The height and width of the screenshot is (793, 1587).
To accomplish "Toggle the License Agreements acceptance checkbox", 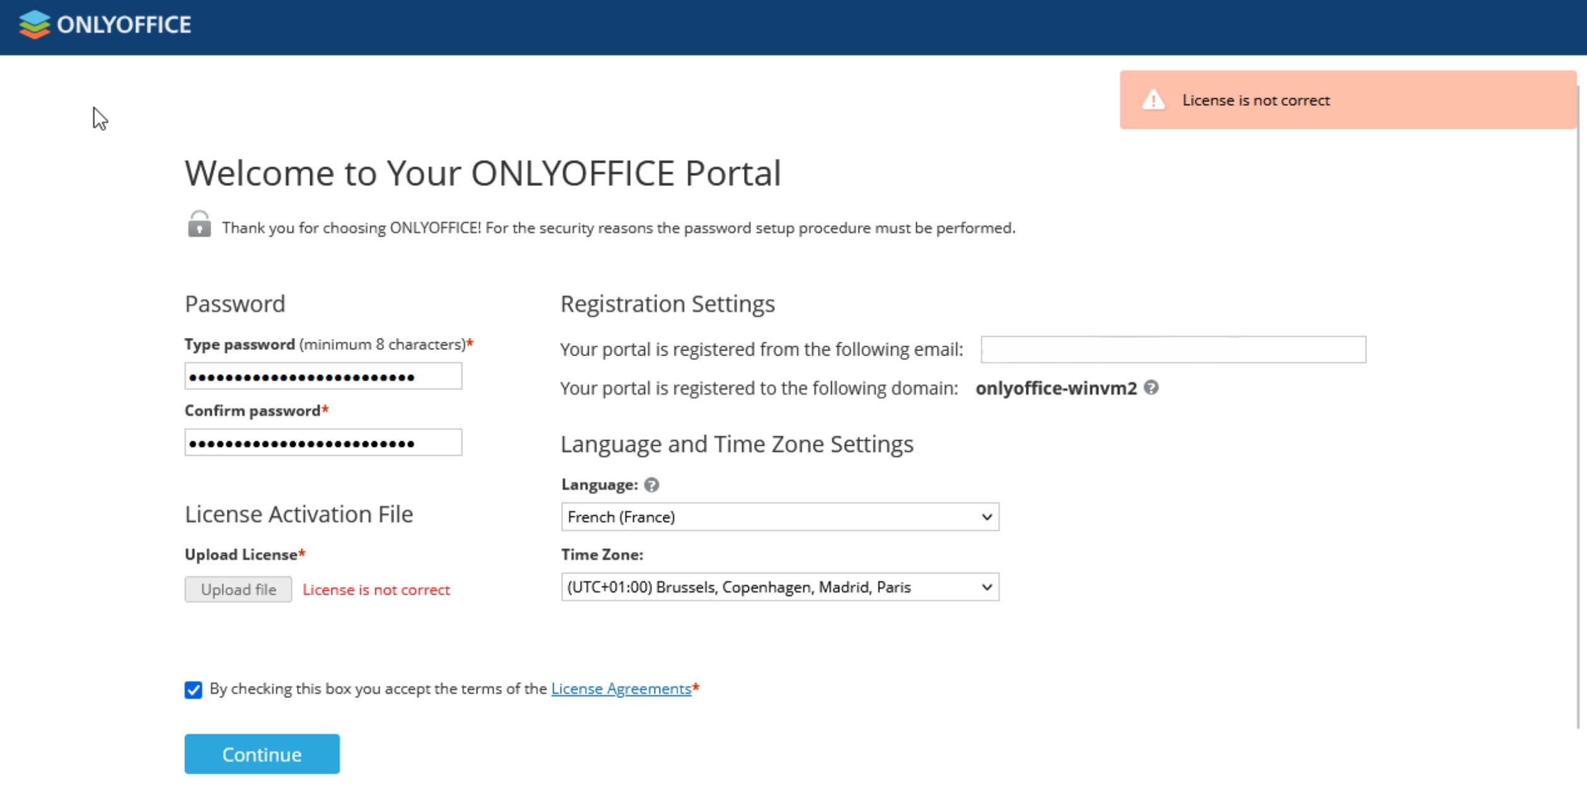I will [194, 690].
